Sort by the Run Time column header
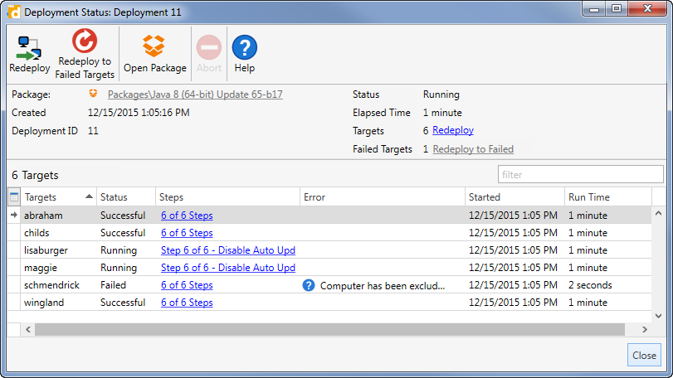Image resolution: width=673 pixels, height=378 pixels. [x=589, y=197]
